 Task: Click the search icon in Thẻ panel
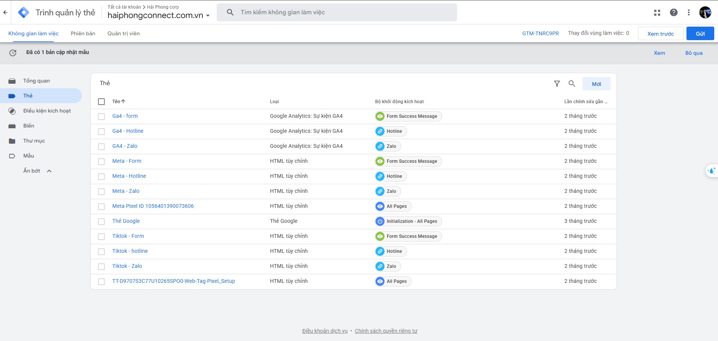(572, 84)
